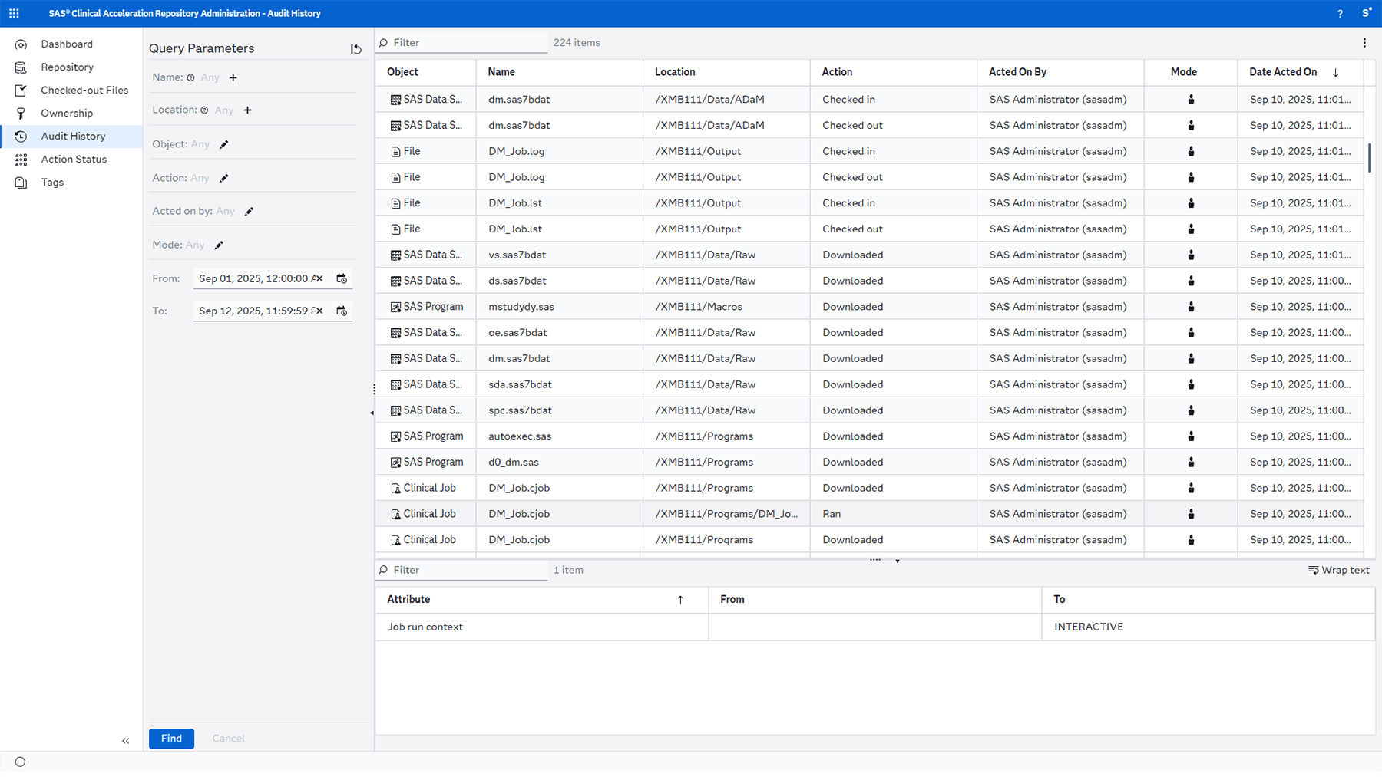The height and width of the screenshot is (777, 1382).
Task: Open the Ownership page
Action: pyautogui.click(x=67, y=113)
